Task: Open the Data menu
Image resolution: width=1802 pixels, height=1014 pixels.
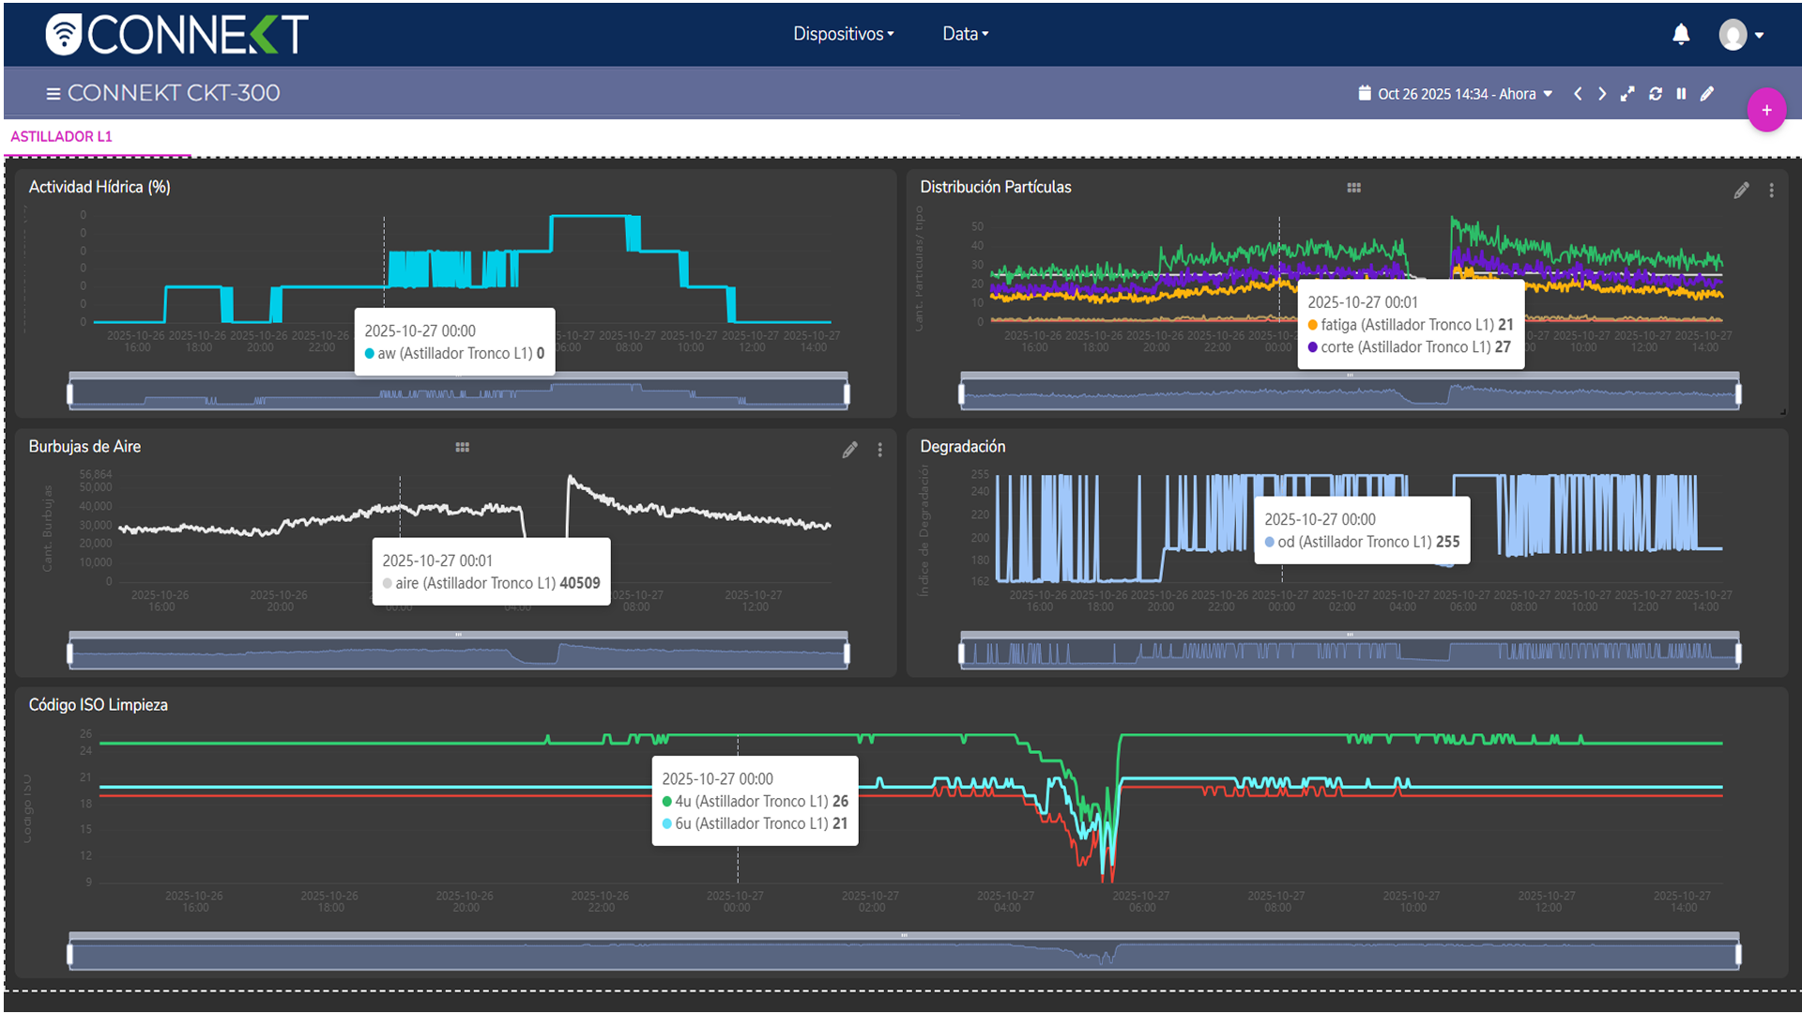Action: tap(965, 34)
